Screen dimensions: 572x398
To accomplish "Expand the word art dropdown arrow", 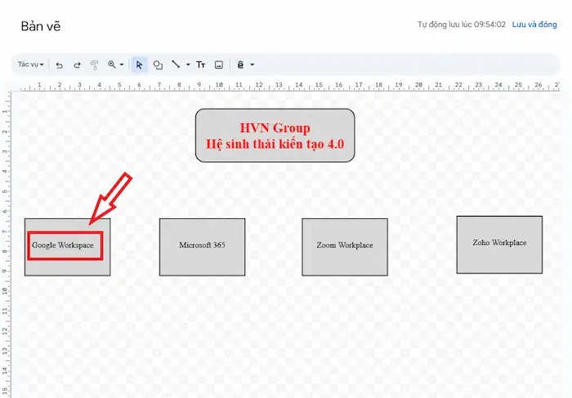I will point(252,65).
